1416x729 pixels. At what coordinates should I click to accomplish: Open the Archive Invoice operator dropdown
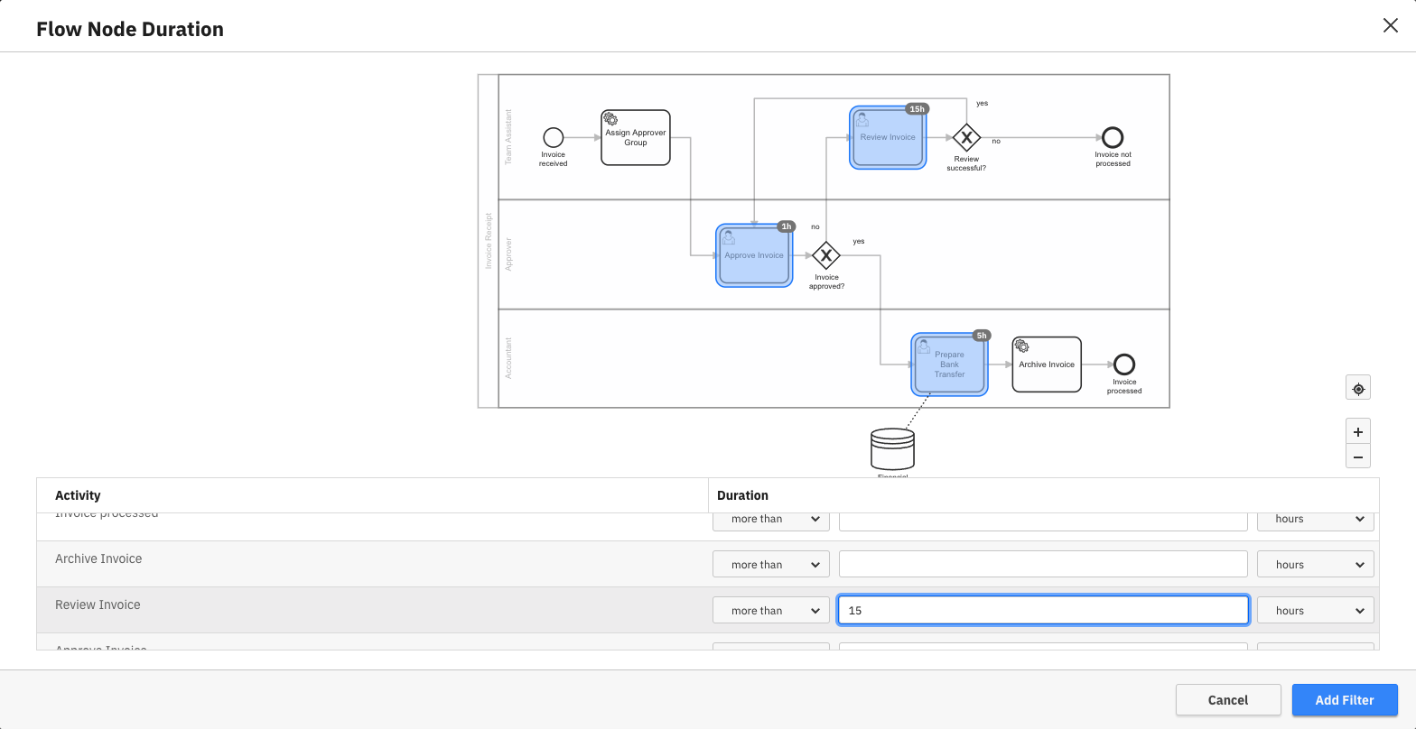pyautogui.click(x=770, y=565)
